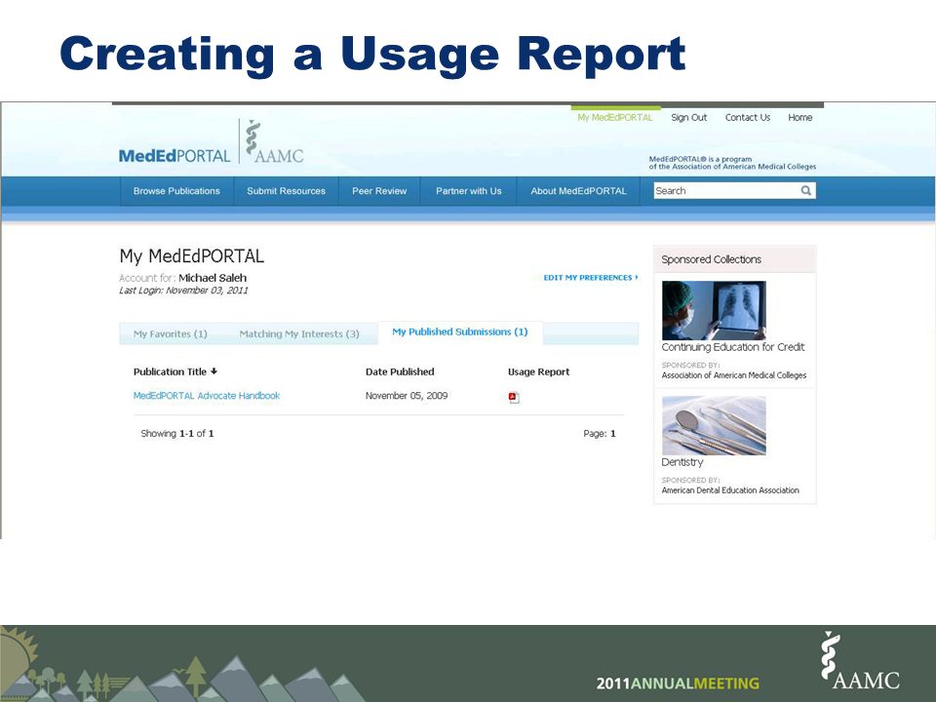
Task: Open Partner with Us menu
Action: click(x=469, y=191)
